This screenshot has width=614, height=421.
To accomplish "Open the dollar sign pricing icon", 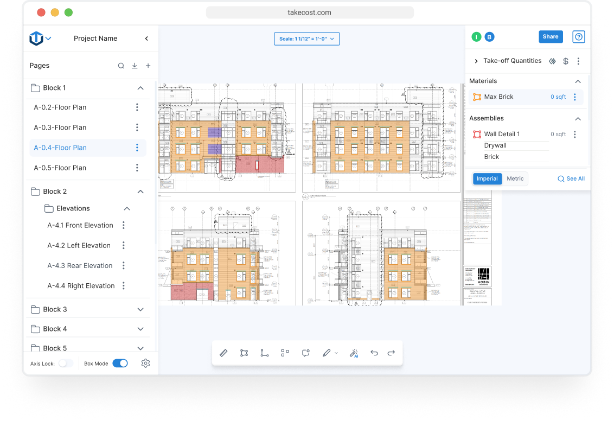I will 566,61.
